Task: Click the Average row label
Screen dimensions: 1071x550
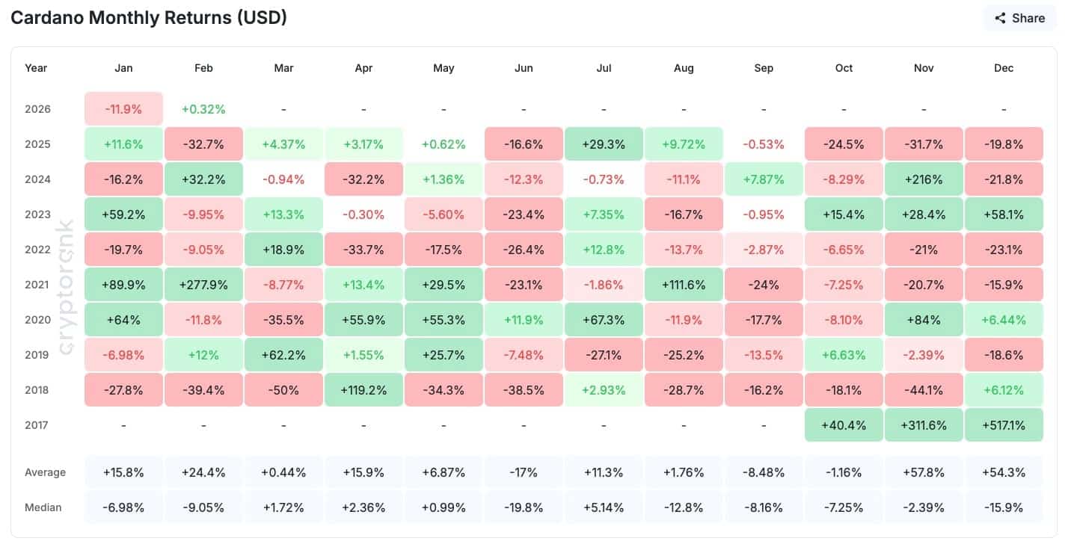Action: click(x=46, y=472)
